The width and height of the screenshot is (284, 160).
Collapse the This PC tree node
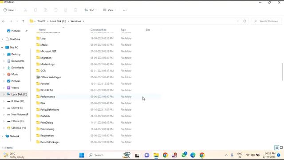[x=2, y=48]
